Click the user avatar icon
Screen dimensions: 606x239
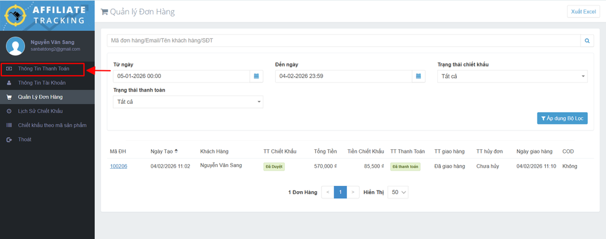coord(15,46)
